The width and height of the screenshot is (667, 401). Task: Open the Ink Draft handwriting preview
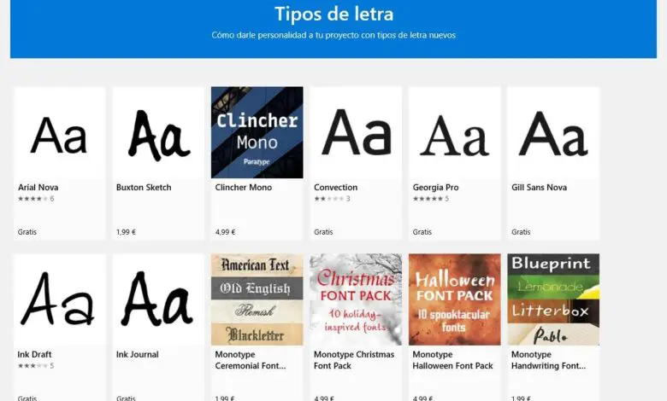pyautogui.click(x=60, y=299)
